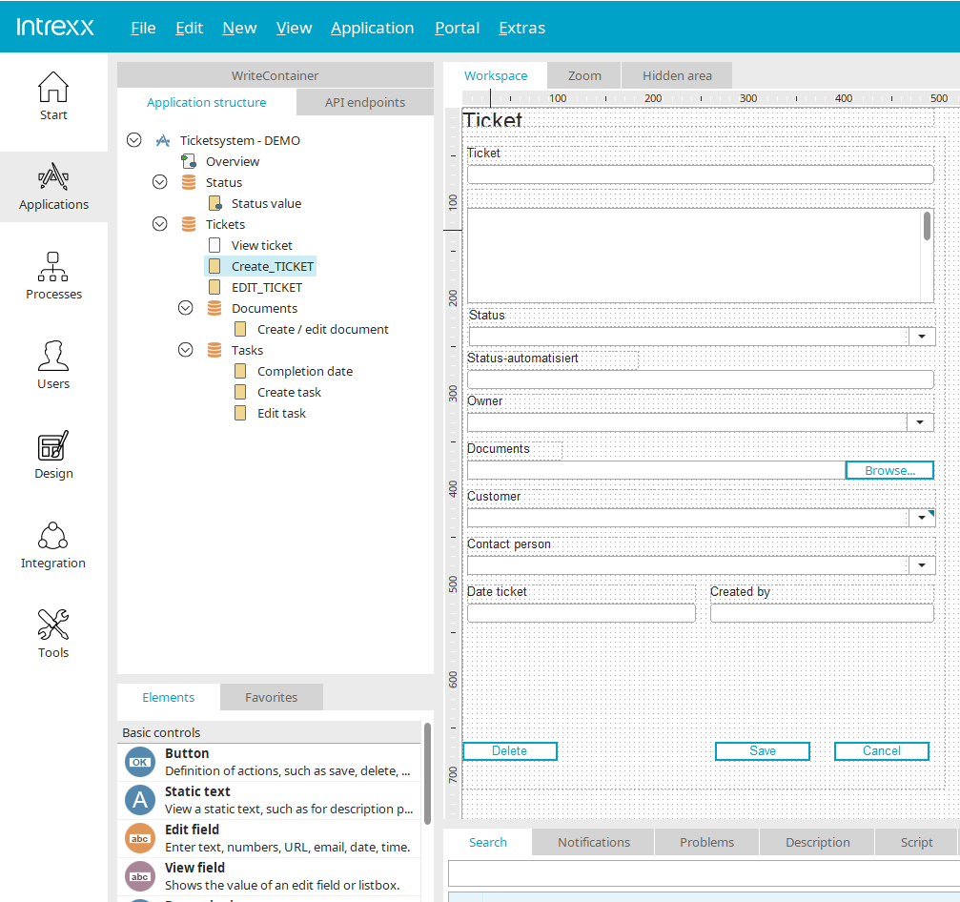Open the Integration module
The height and width of the screenshot is (902, 960).
pos(53,545)
